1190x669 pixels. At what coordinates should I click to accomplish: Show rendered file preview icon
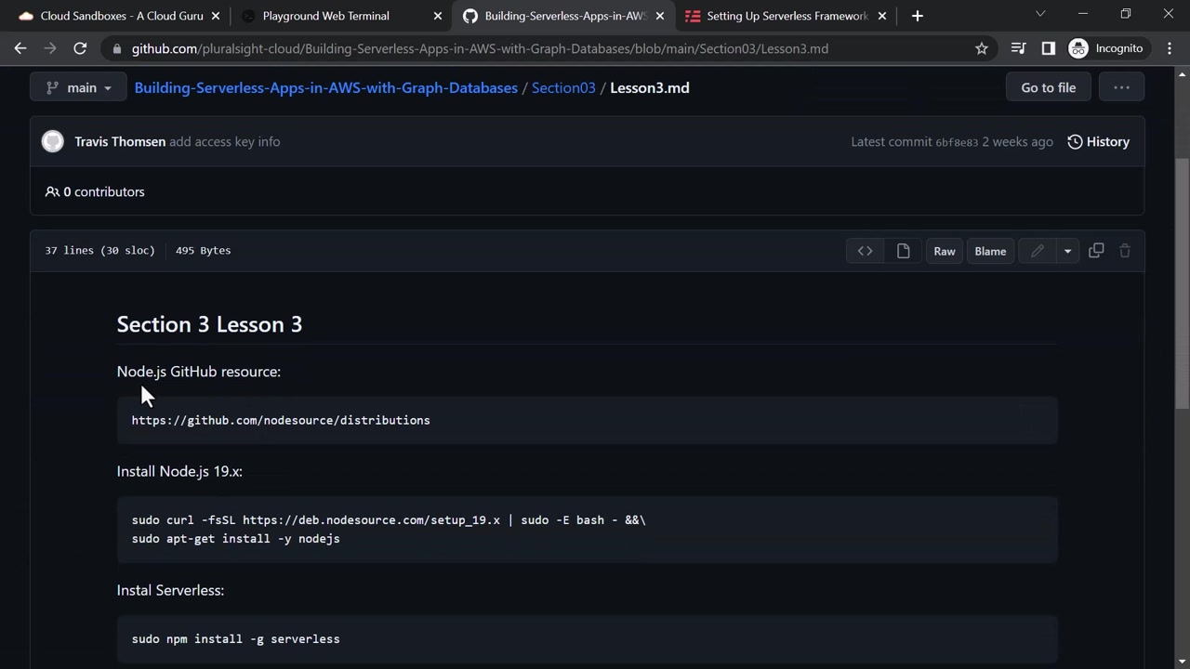(x=903, y=251)
